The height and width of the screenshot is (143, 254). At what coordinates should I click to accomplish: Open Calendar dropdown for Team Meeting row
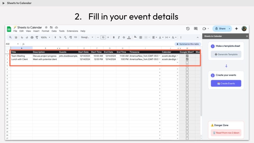coord(178,56)
